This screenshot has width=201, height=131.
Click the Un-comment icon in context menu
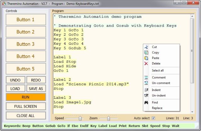pos(146,83)
